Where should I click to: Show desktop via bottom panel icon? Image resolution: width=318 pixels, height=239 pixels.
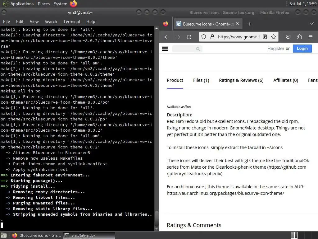(x=4, y=235)
